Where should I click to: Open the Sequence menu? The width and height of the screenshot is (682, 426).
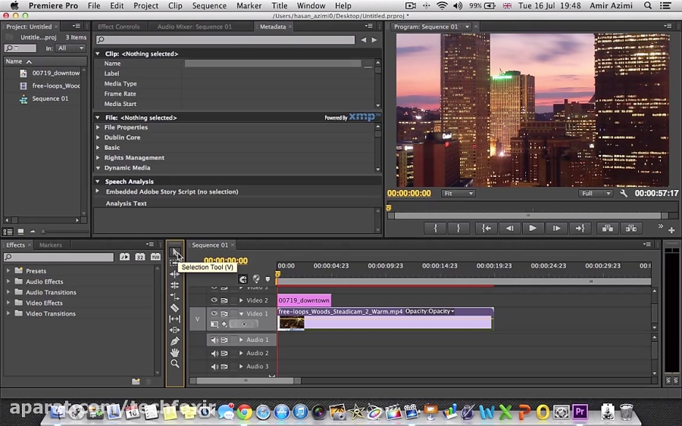click(x=209, y=5)
